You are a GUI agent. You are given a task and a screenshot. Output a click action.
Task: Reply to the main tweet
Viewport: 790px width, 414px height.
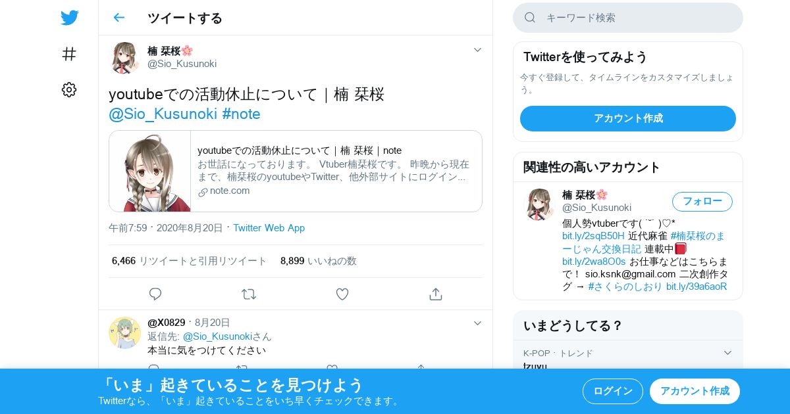point(155,294)
